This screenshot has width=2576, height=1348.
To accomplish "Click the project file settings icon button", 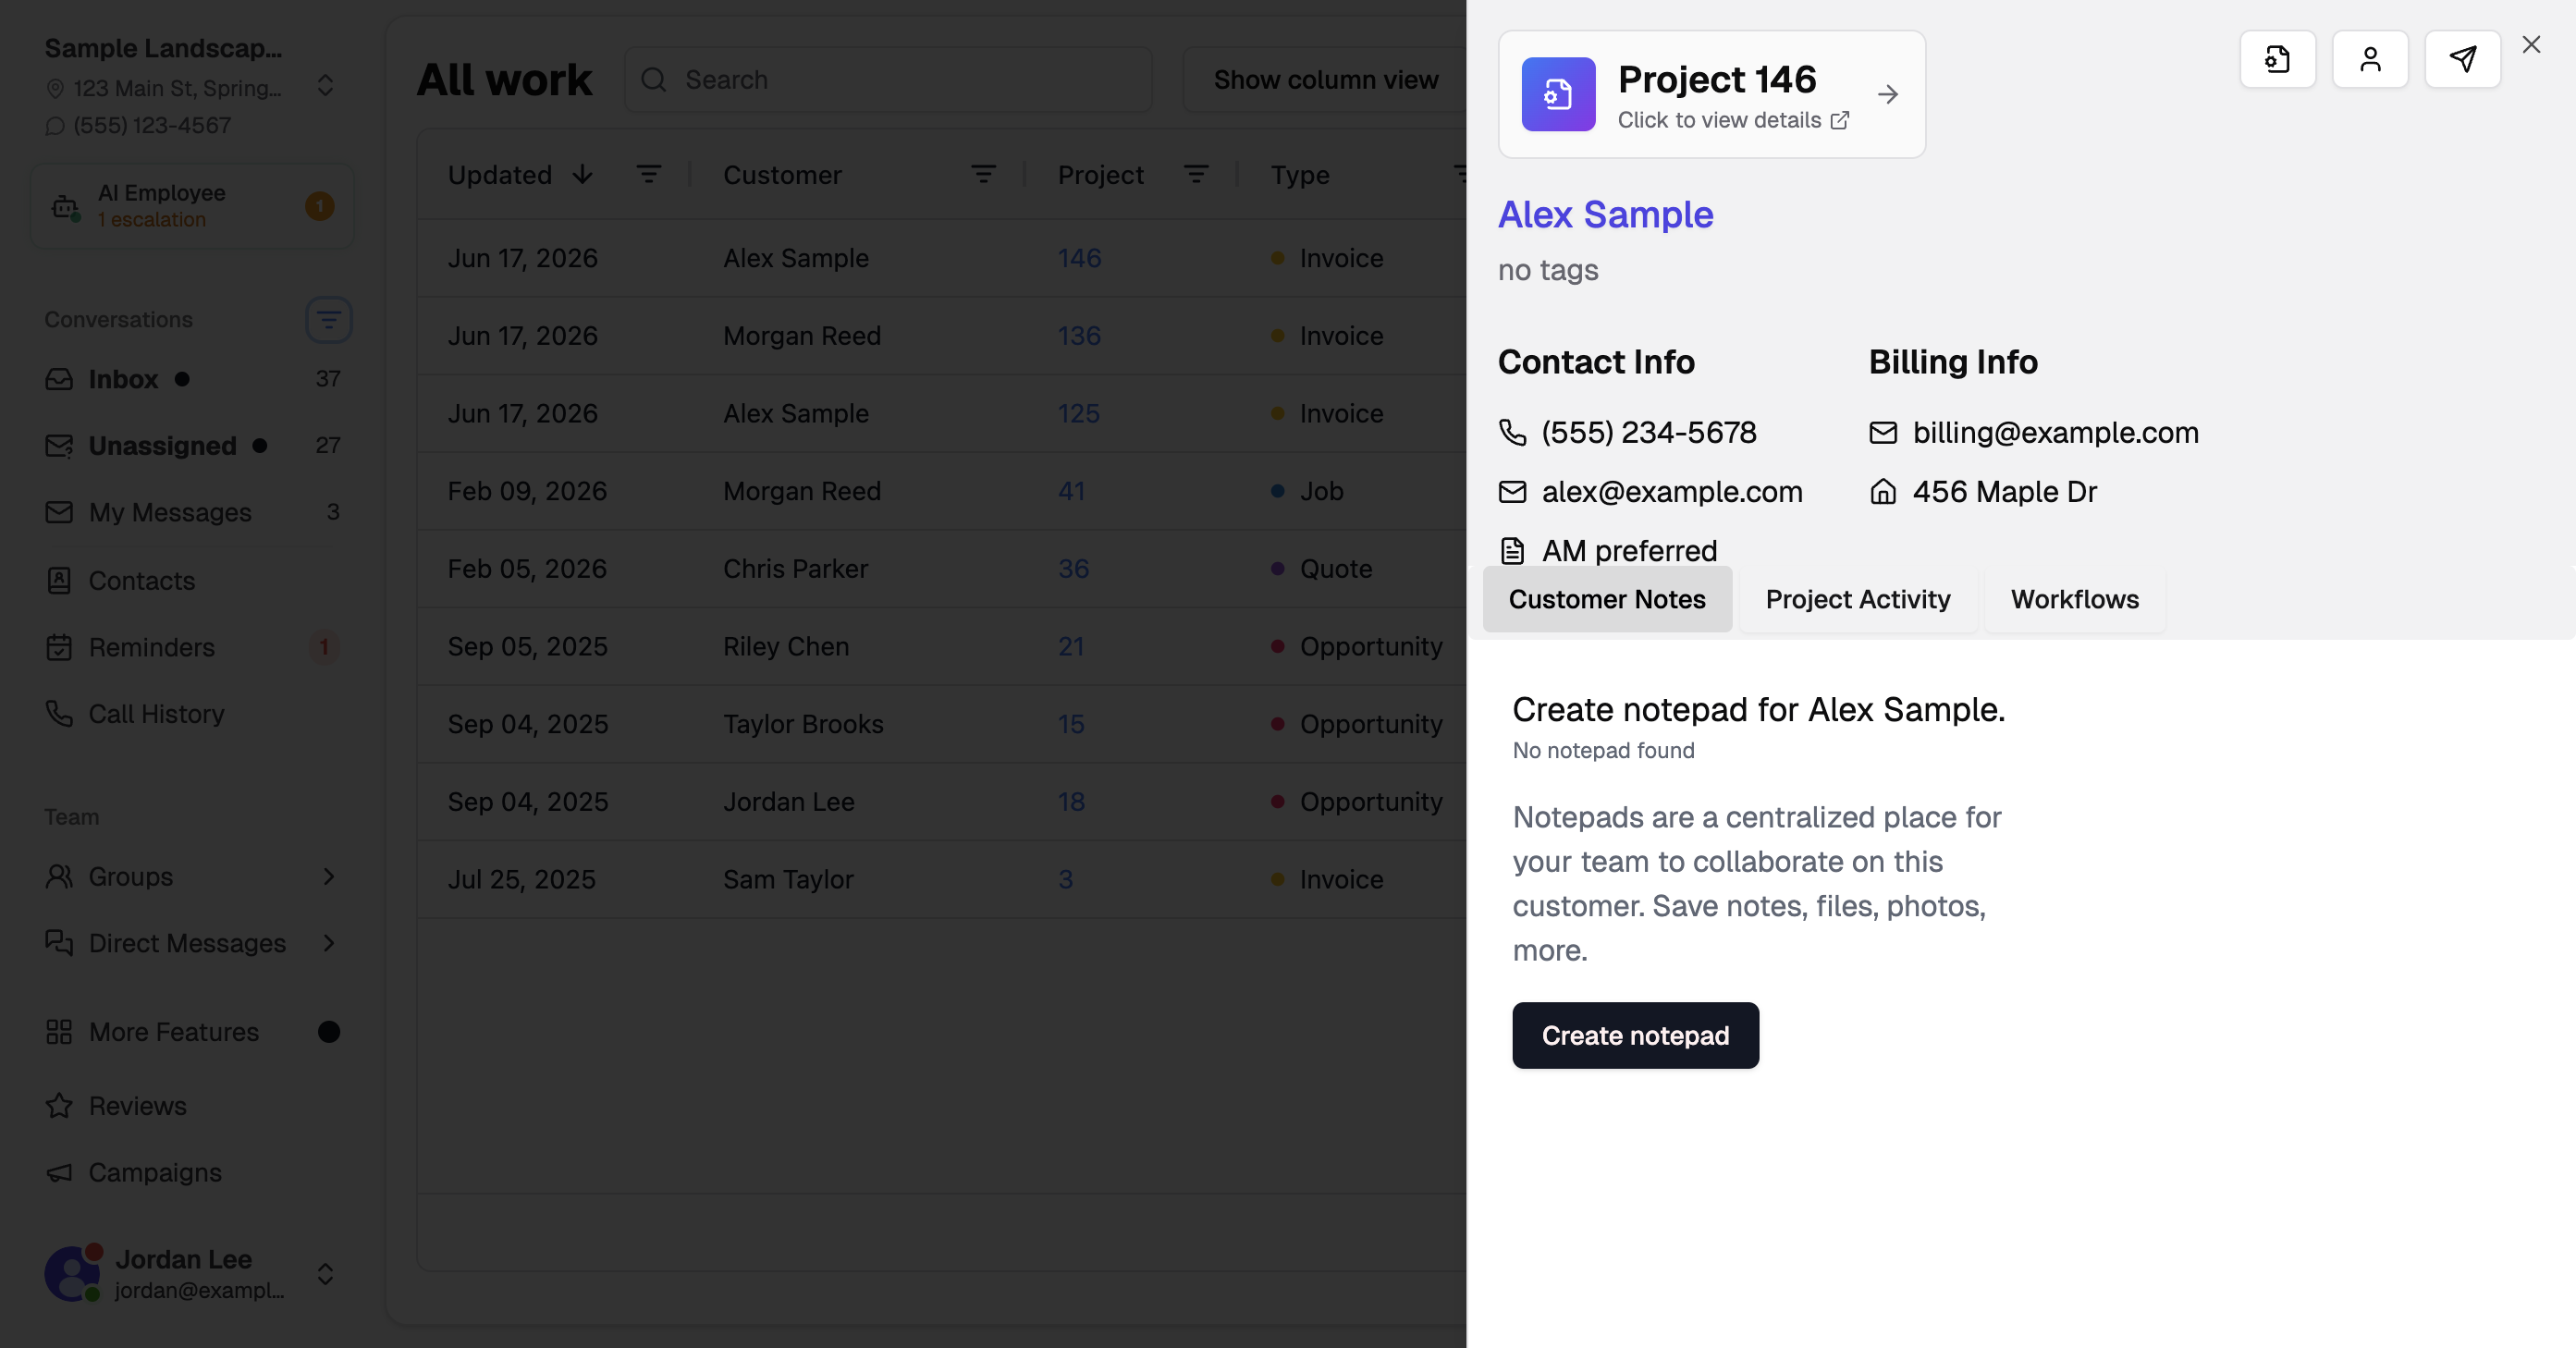I will 2277,59.
